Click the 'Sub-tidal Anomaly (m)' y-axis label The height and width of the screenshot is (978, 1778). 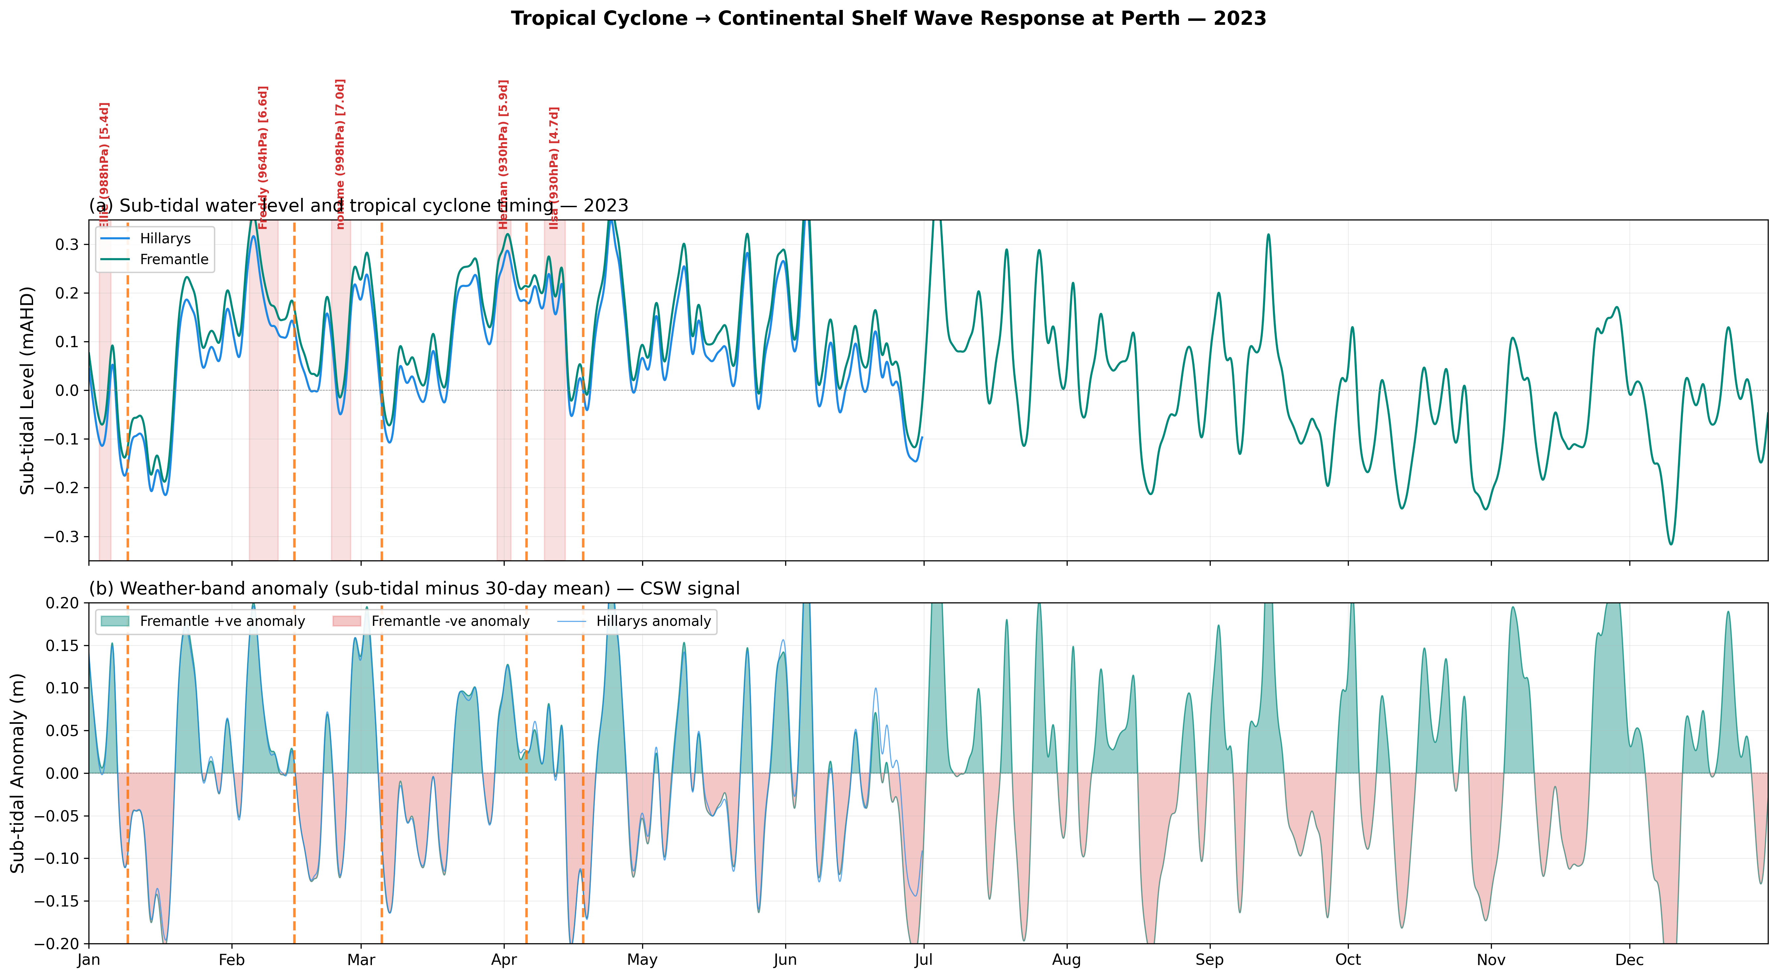click(17, 773)
